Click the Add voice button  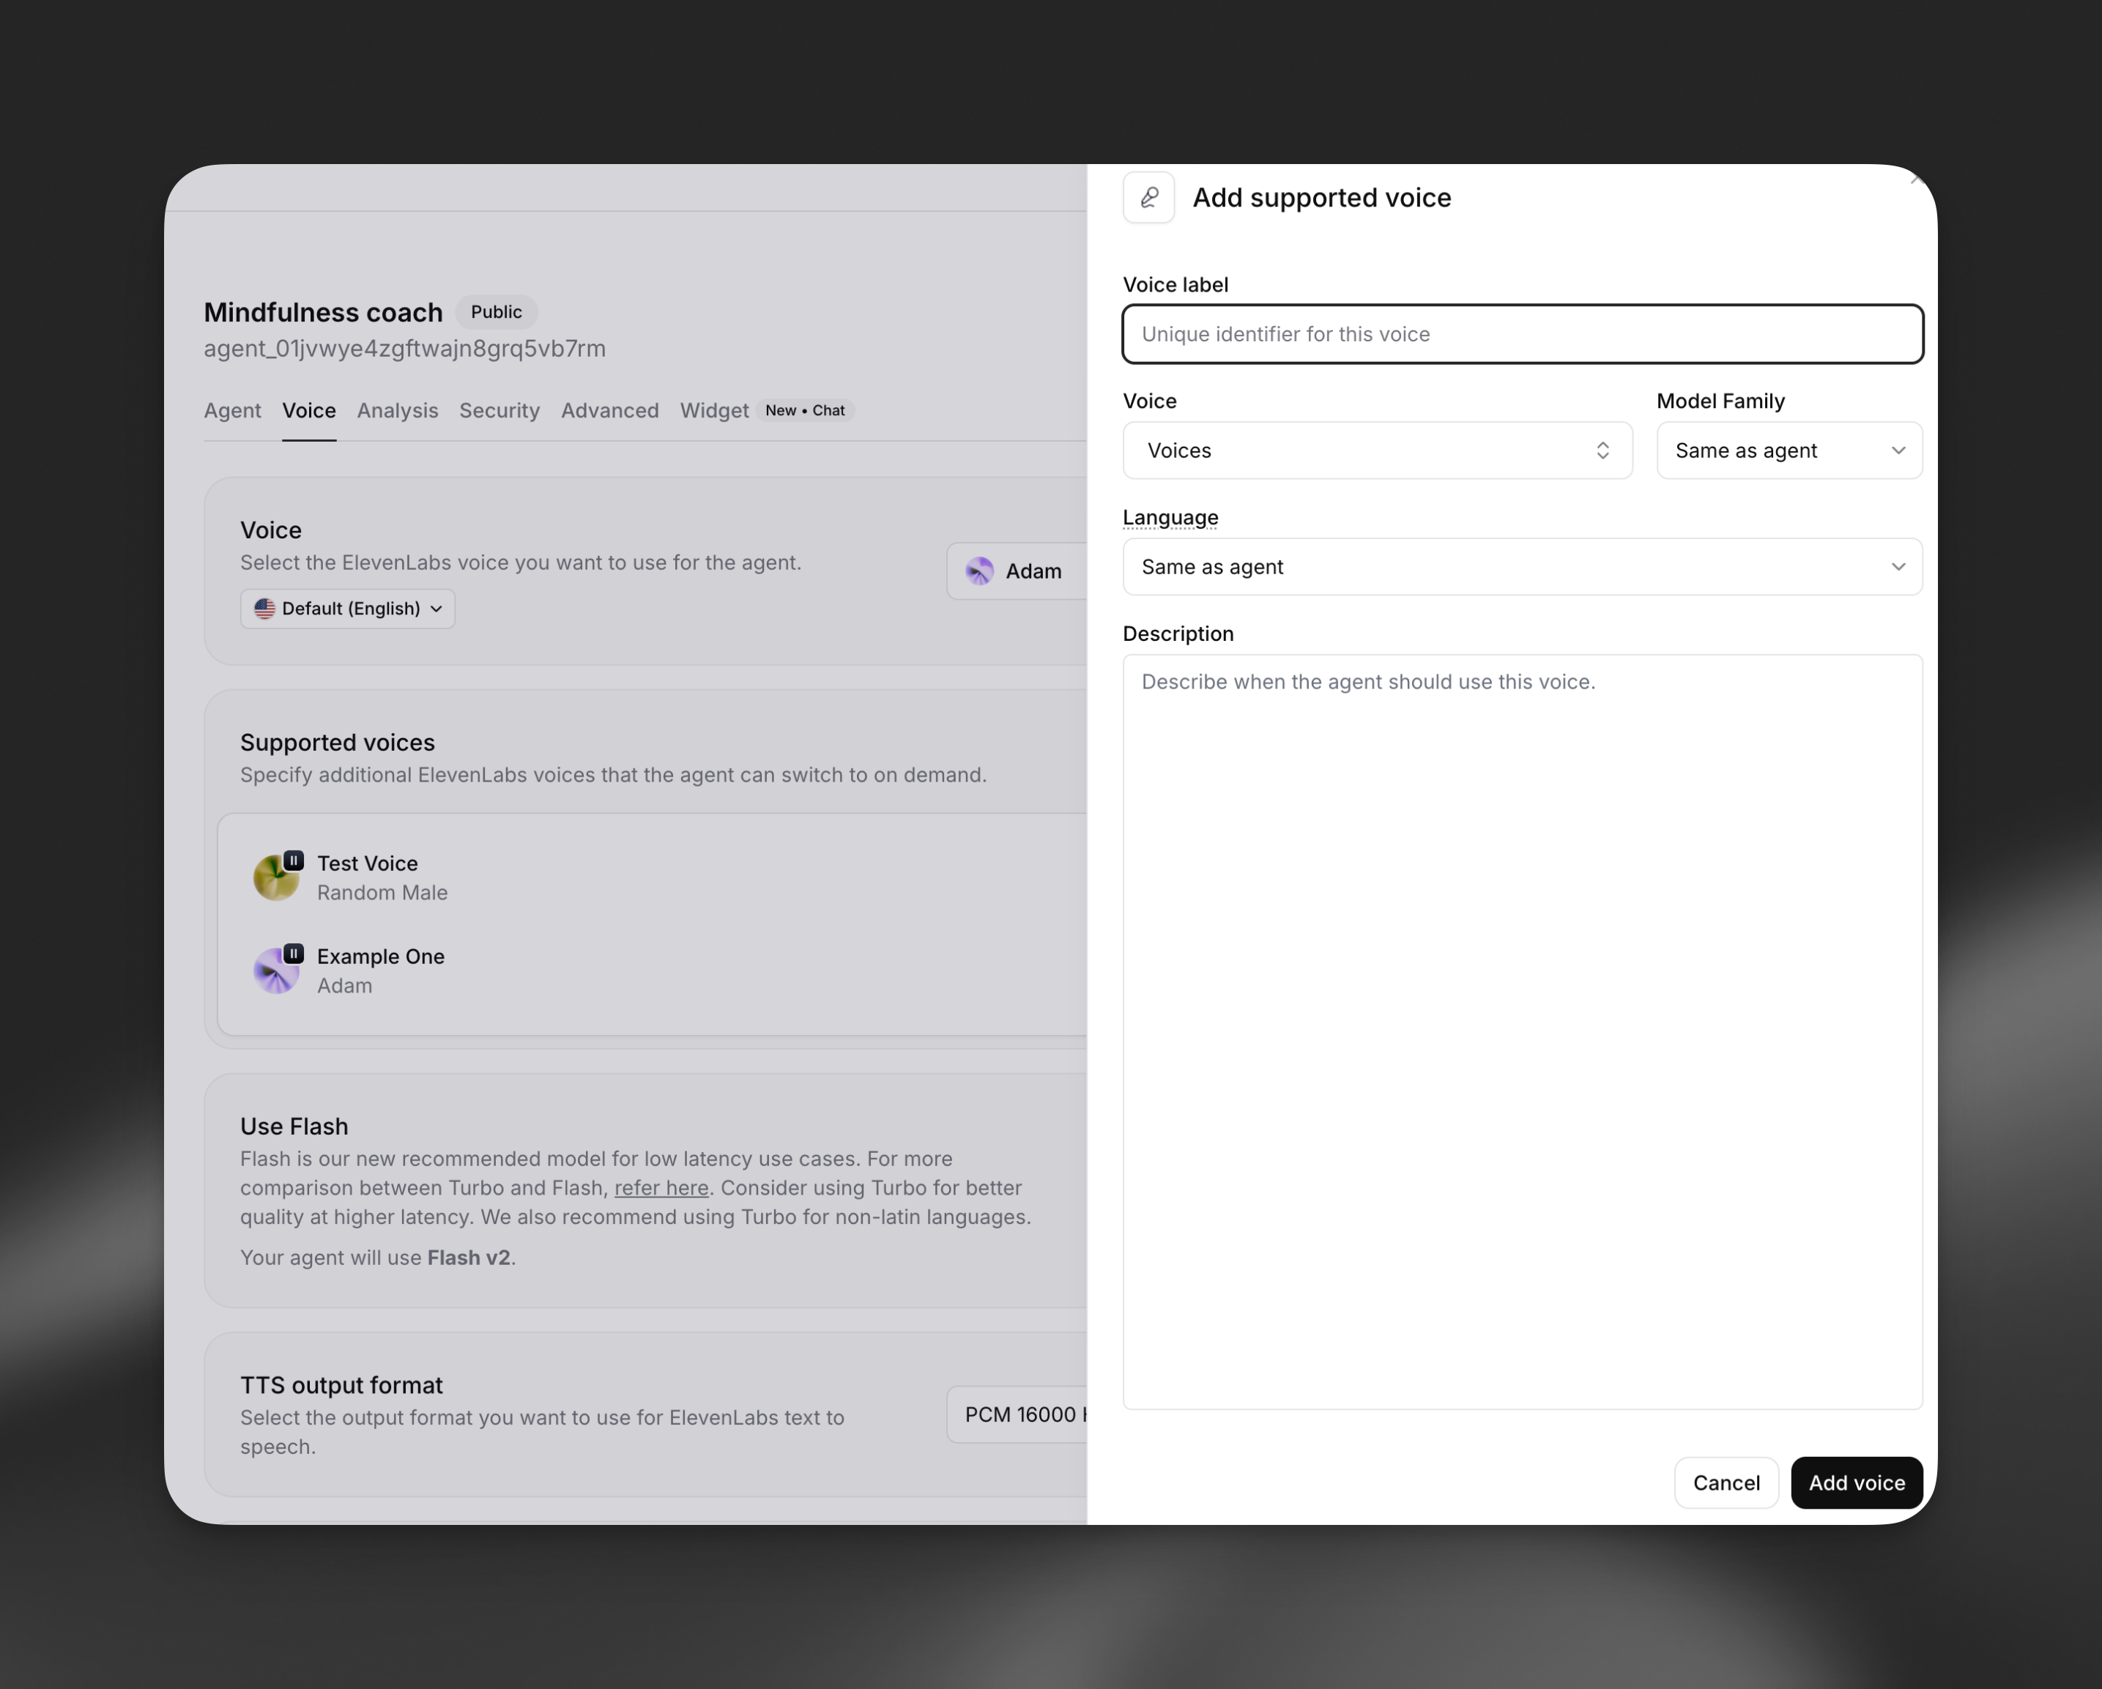click(1857, 1482)
